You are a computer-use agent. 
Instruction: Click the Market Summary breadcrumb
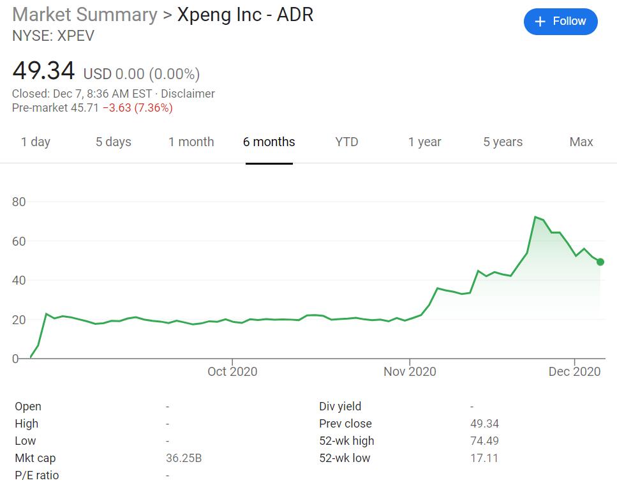point(85,15)
